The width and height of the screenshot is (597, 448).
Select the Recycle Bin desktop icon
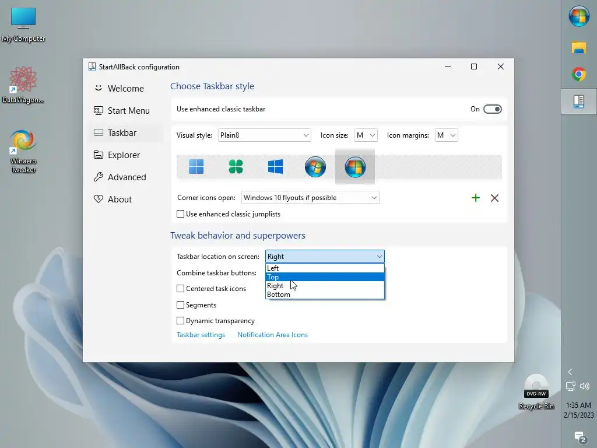[536, 391]
